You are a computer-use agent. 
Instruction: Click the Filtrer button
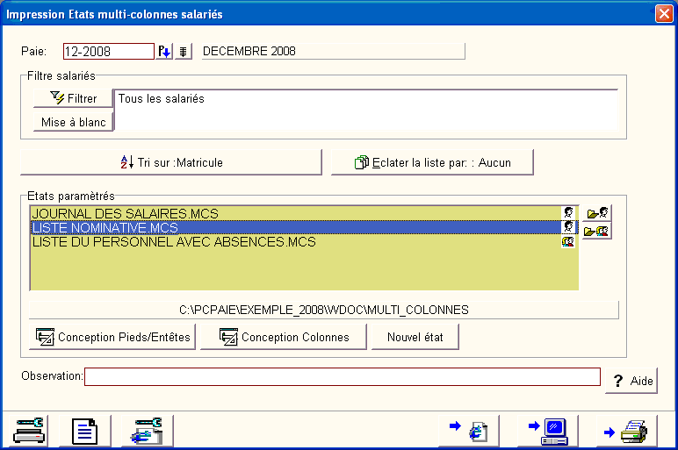[73, 98]
